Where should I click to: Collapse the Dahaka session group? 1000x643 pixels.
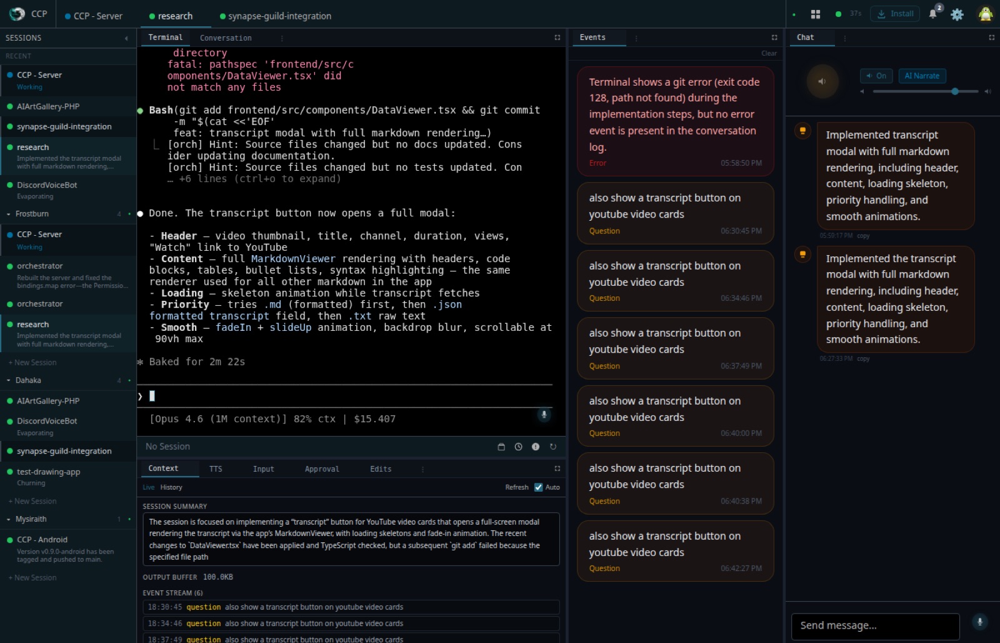pyautogui.click(x=9, y=380)
